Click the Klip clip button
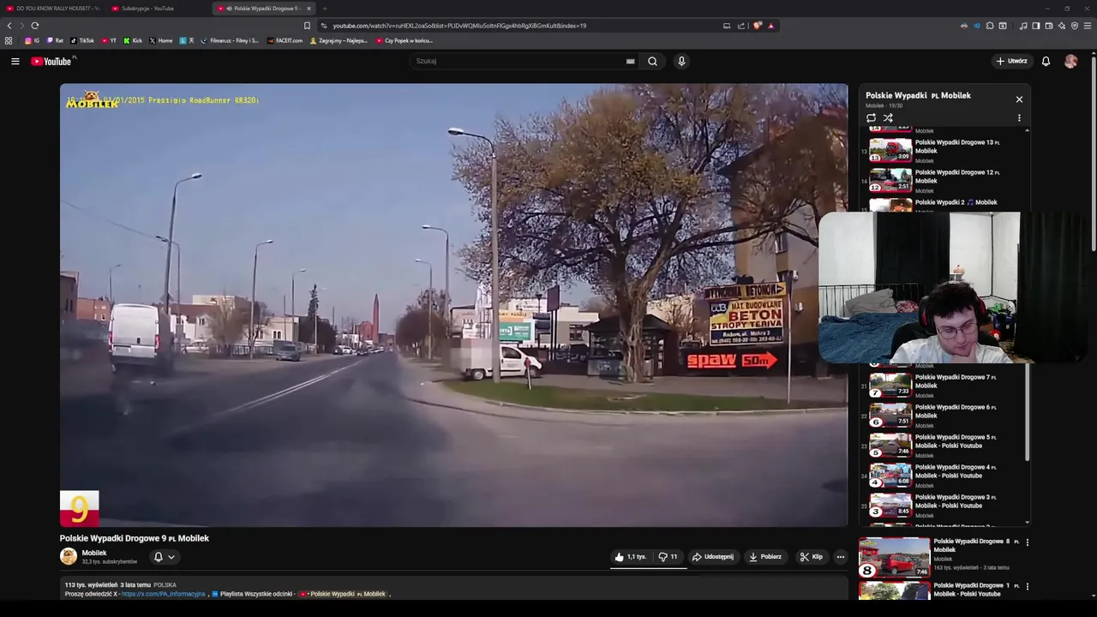Image resolution: width=1097 pixels, height=617 pixels. (x=811, y=557)
